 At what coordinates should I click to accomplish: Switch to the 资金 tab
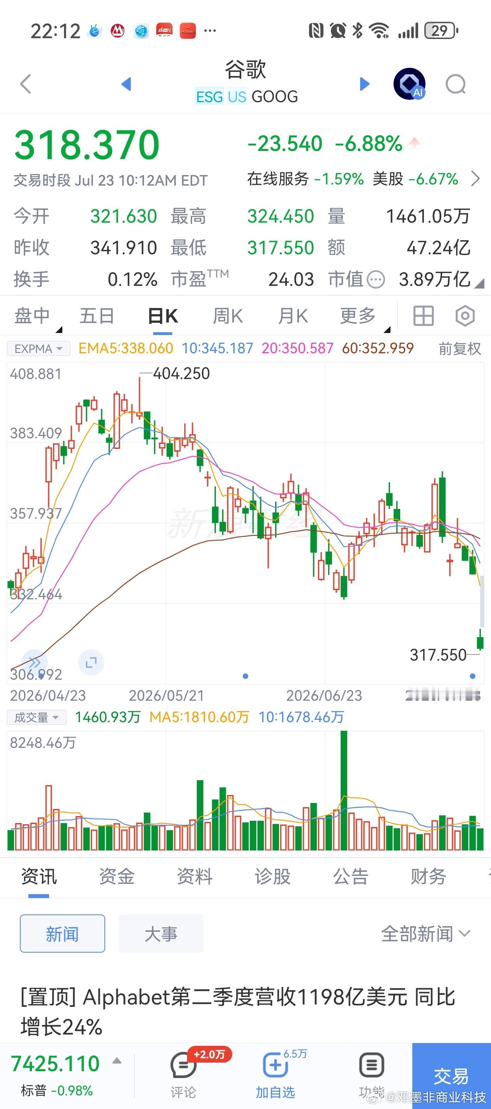pos(117,877)
